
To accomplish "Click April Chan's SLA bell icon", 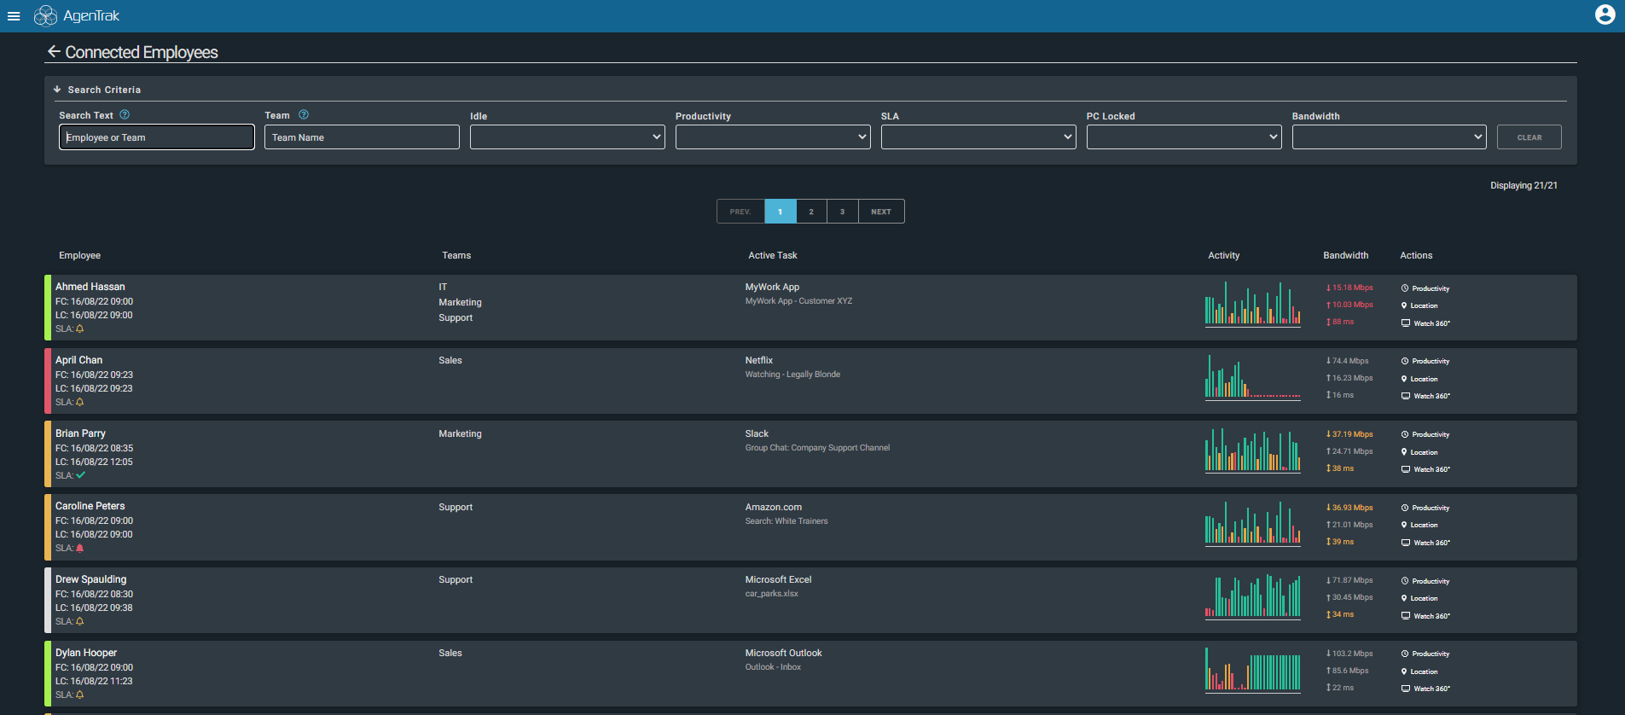I will (80, 402).
